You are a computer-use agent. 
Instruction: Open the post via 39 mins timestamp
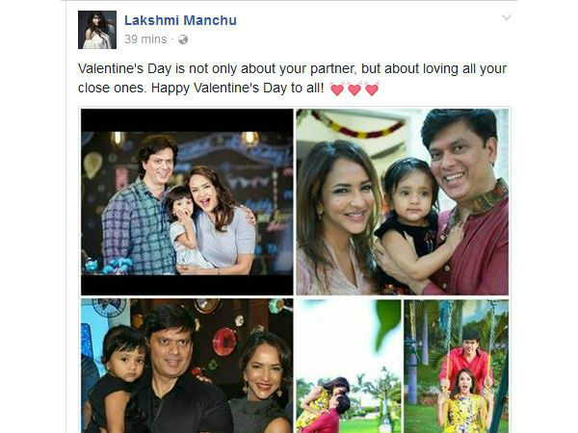(x=145, y=39)
